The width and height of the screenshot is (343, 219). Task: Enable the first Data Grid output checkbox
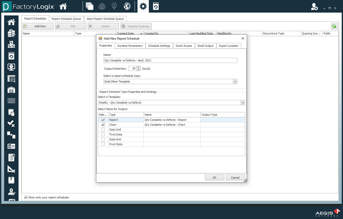tap(103, 129)
